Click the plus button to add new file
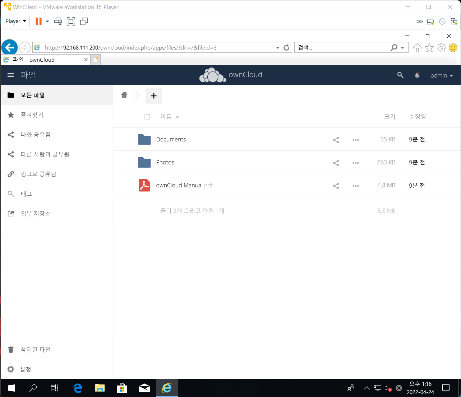Image resolution: width=461 pixels, height=397 pixels. coord(154,96)
